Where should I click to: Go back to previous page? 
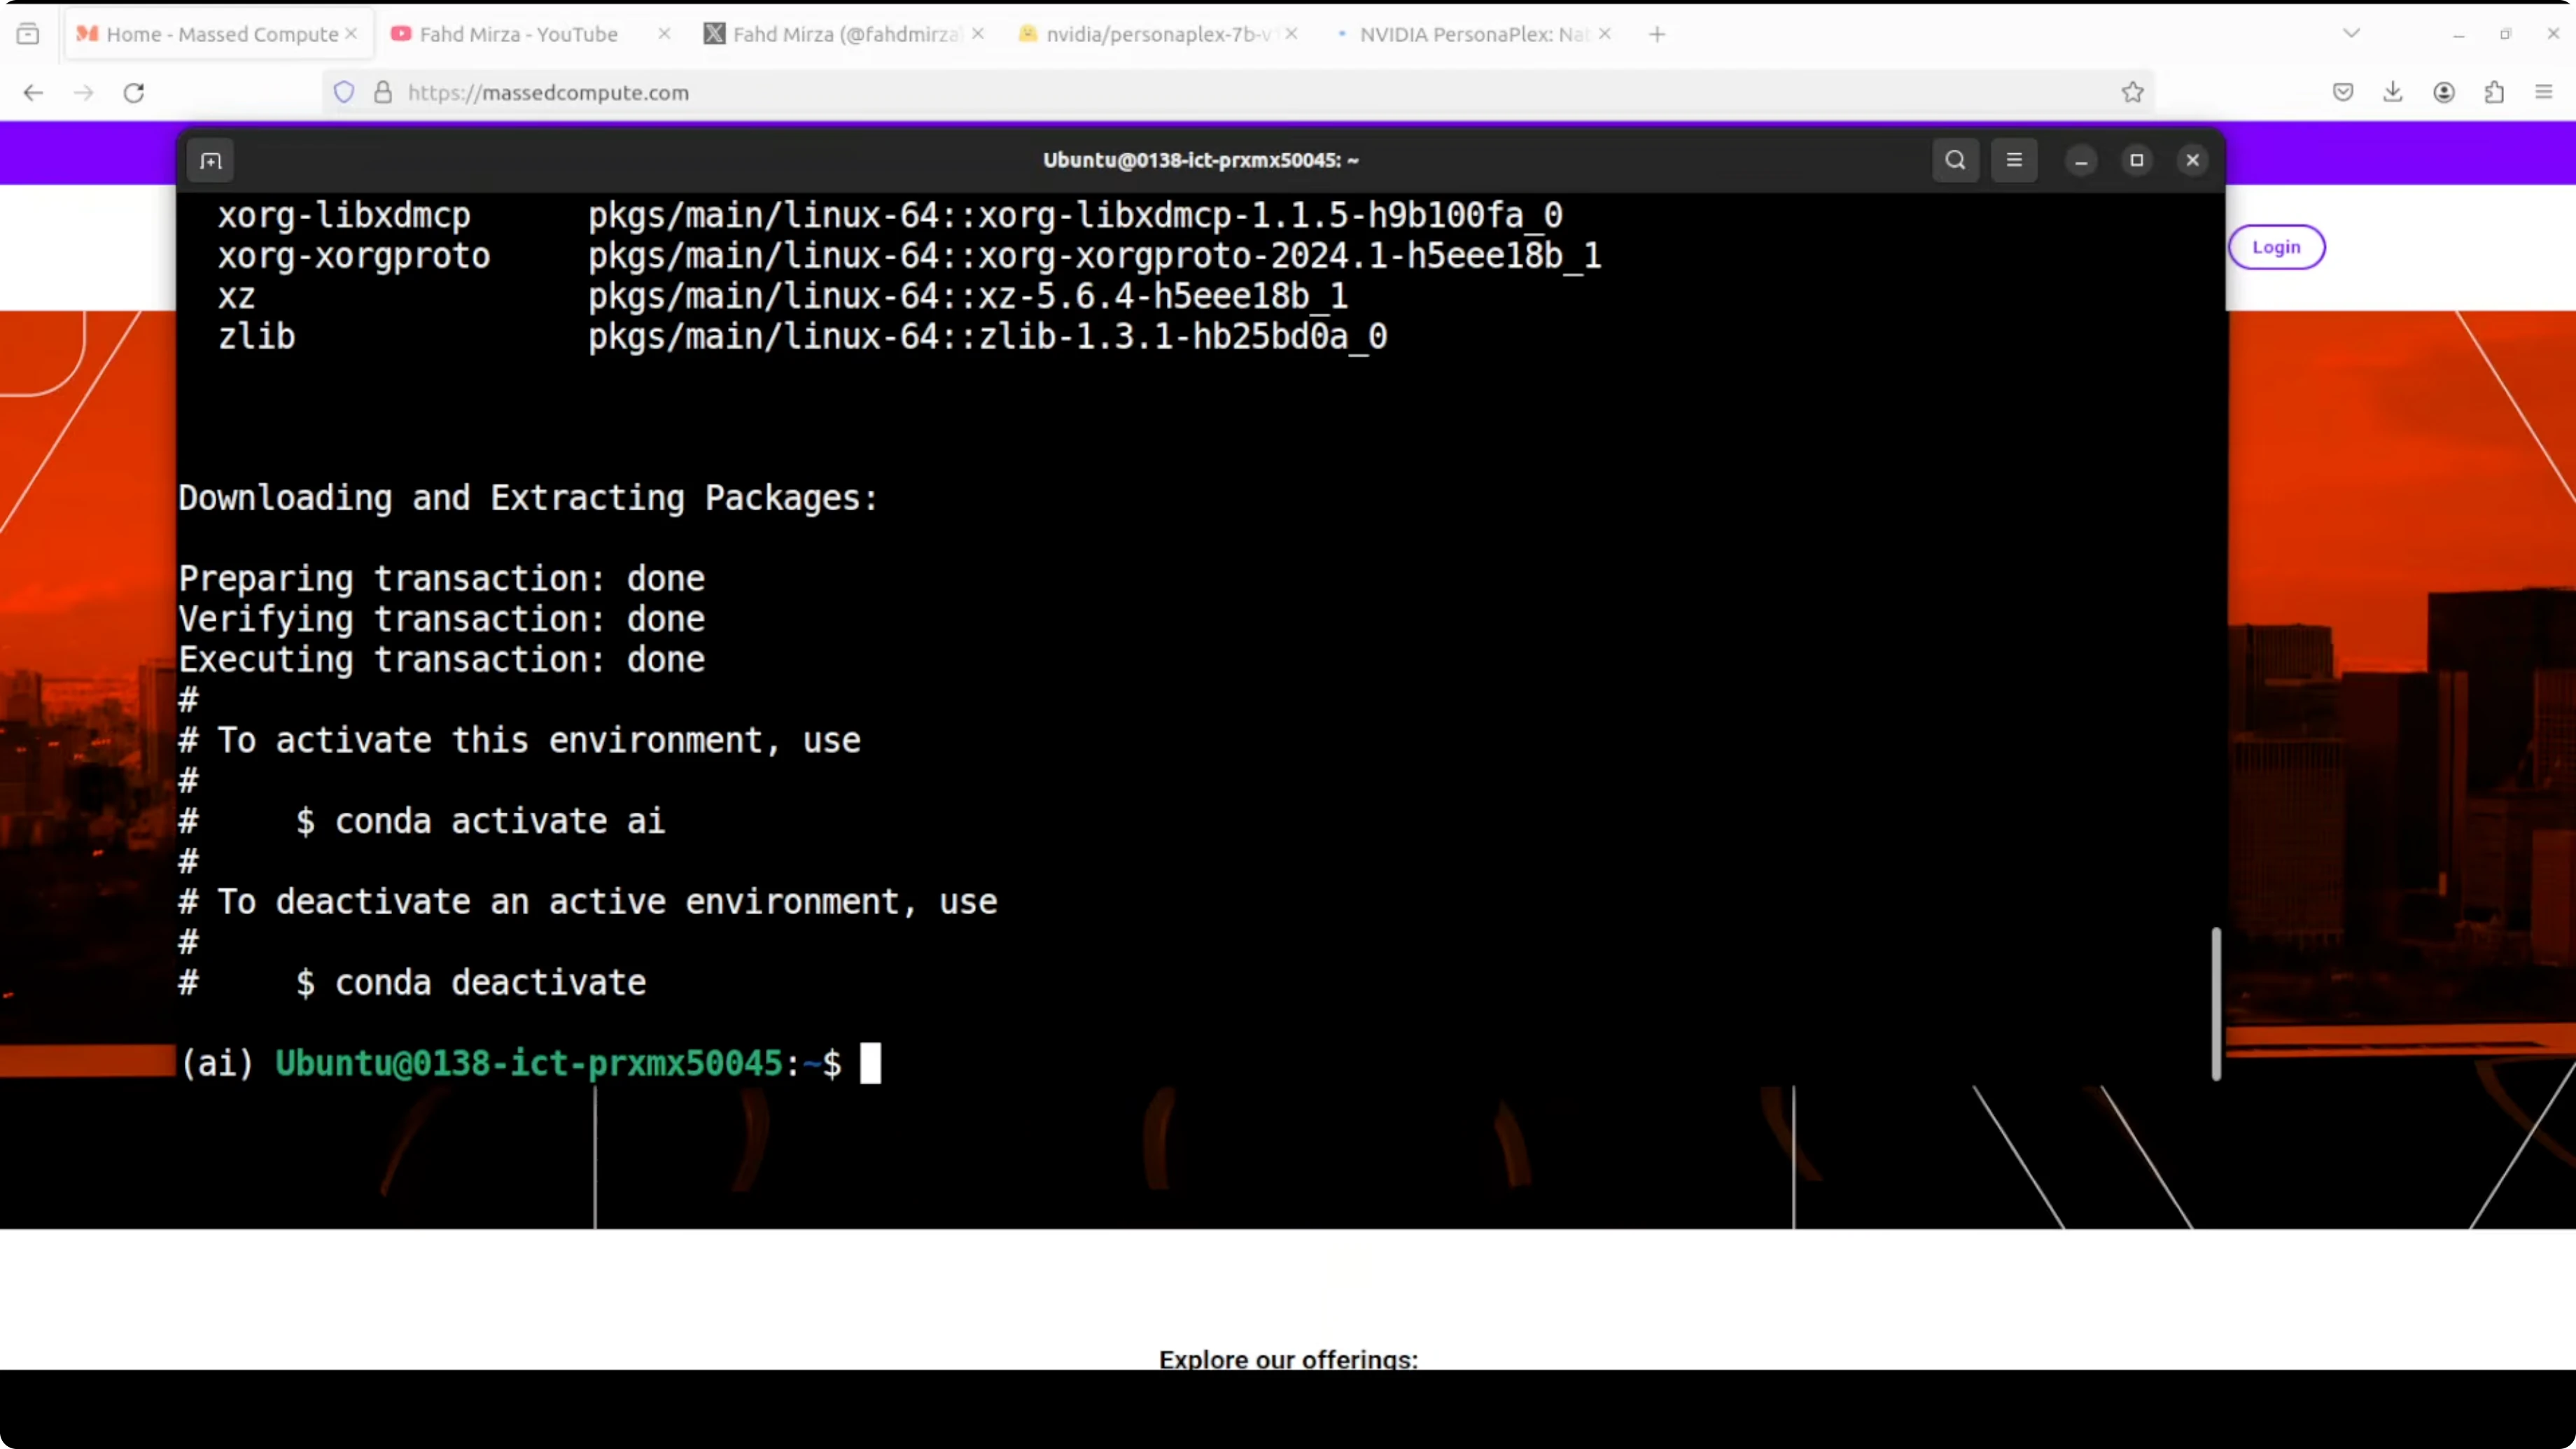[x=33, y=92]
